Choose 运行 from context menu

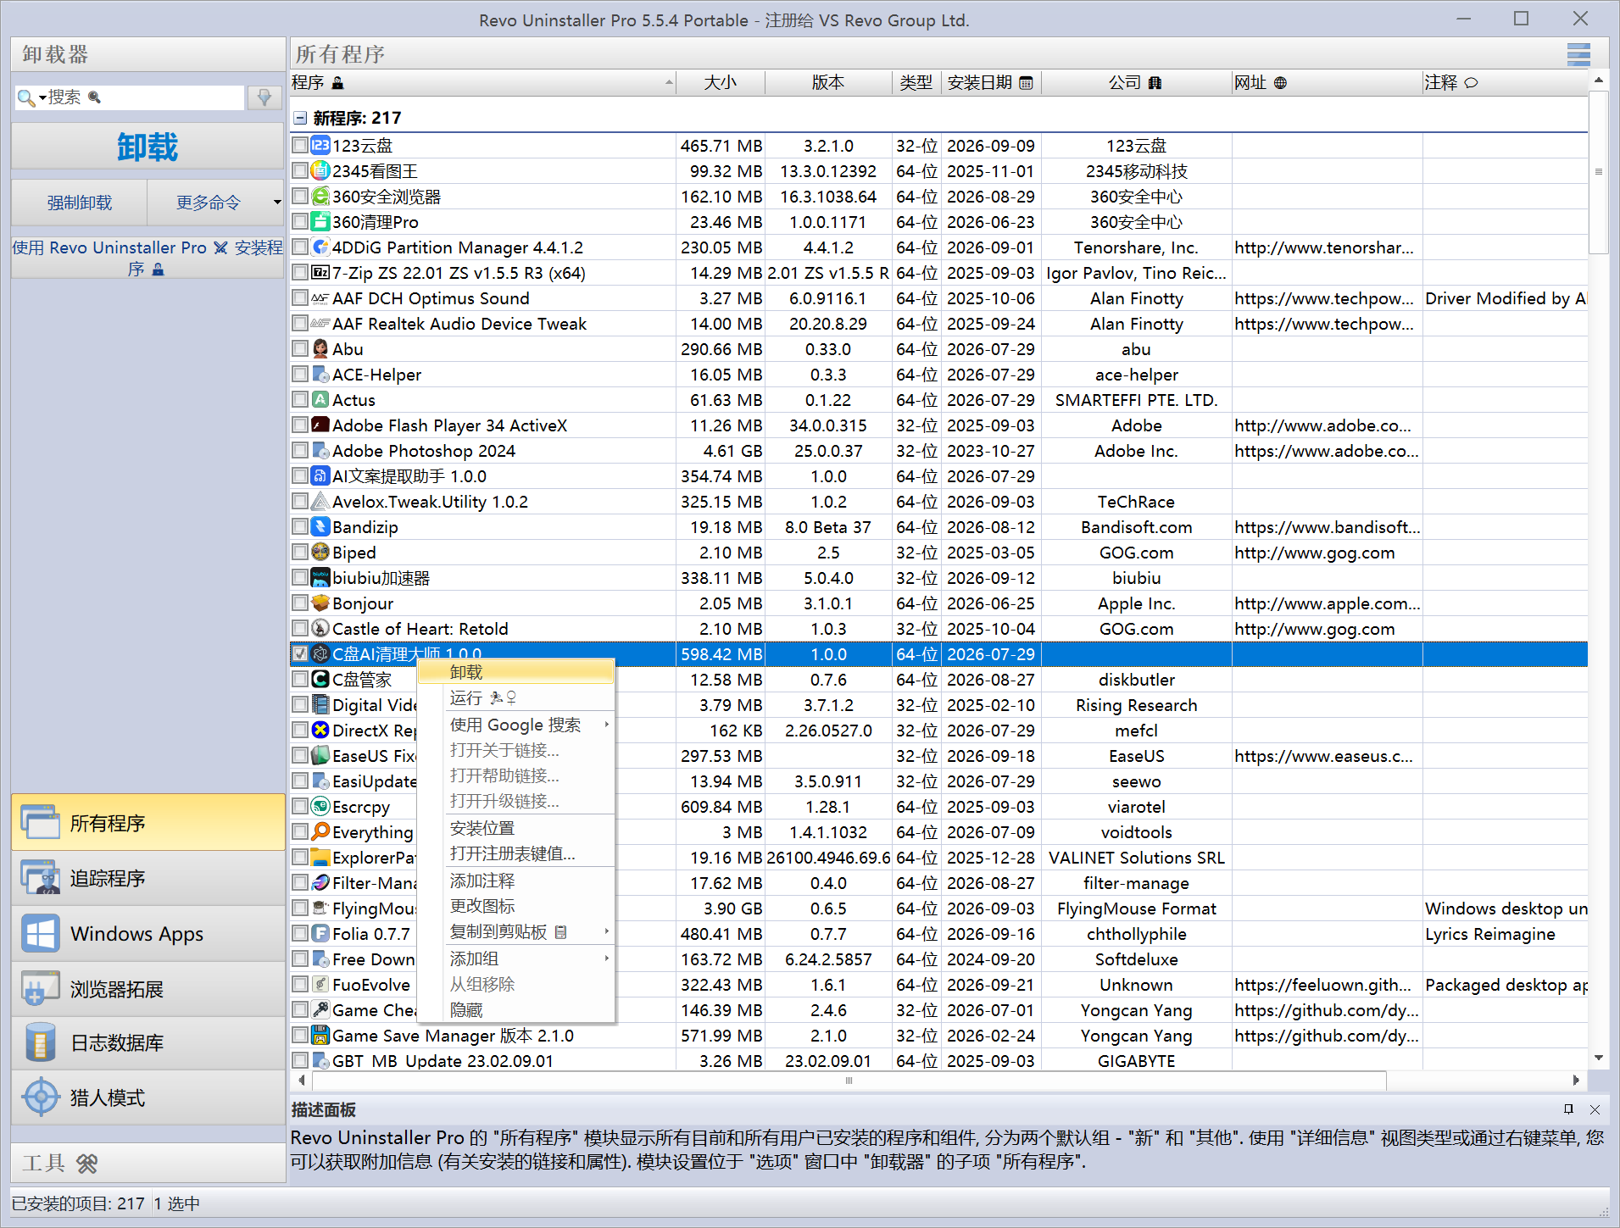tap(516, 697)
